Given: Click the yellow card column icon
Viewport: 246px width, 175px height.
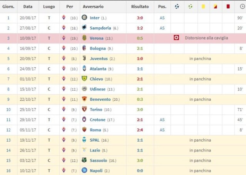Looking at the screenshot, I should click(x=203, y=6).
